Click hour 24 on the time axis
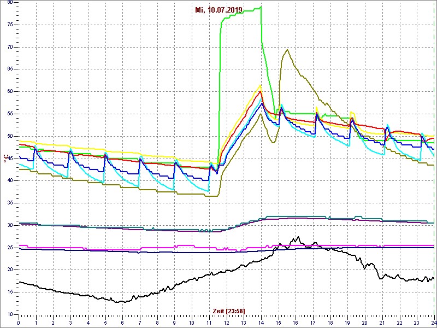This screenshot has height=328, width=437. click(x=434, y=323)
